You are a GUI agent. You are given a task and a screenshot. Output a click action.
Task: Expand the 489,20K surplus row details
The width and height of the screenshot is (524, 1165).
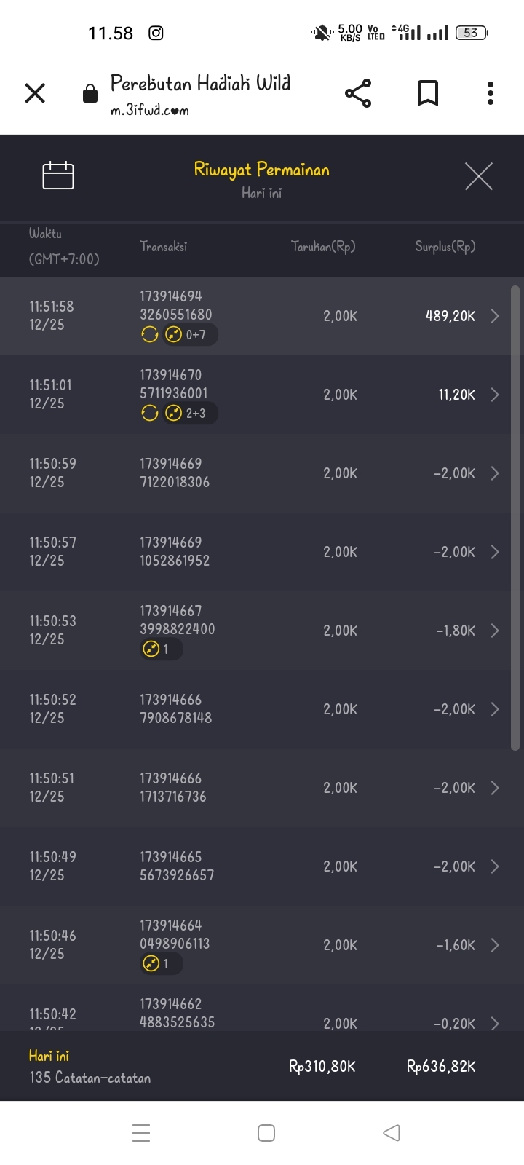495,316
